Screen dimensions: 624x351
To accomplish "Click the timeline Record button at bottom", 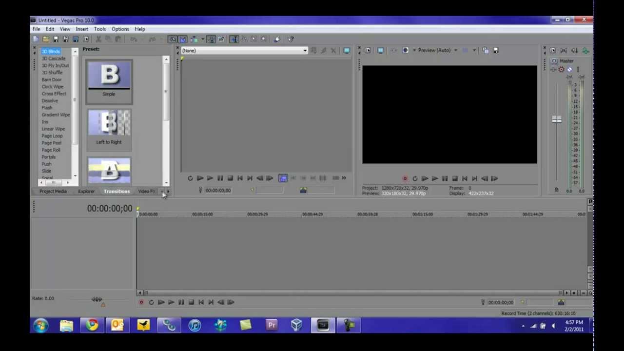I will click(141, 303).
